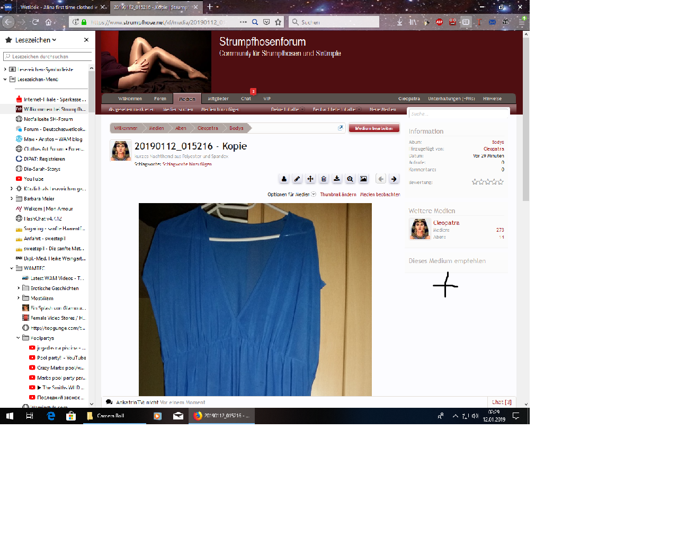
Task: Click the download media icon
Action: pyautogui.click(x=337, y=179)
